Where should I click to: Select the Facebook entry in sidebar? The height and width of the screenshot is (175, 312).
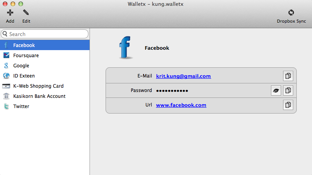(45, 45)
